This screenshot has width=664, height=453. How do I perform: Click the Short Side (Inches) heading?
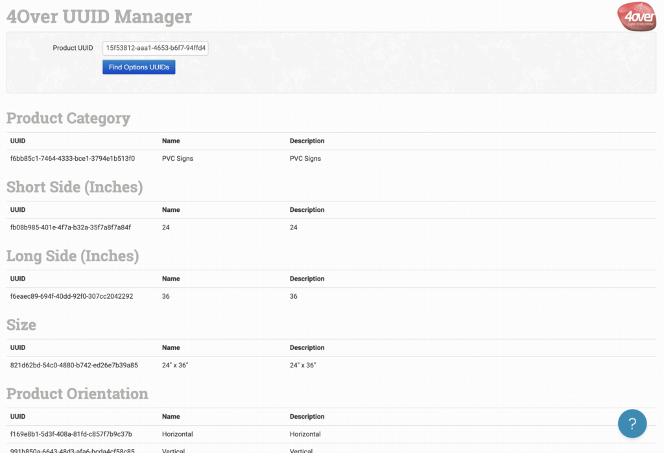click(x=75, y=187)
